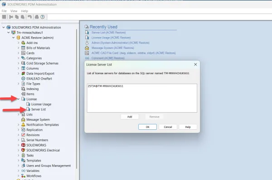Image resolution: width=272 pixels, height=180 pixels.
Task: Click the Replication icon
Action: tap(23, 130)
